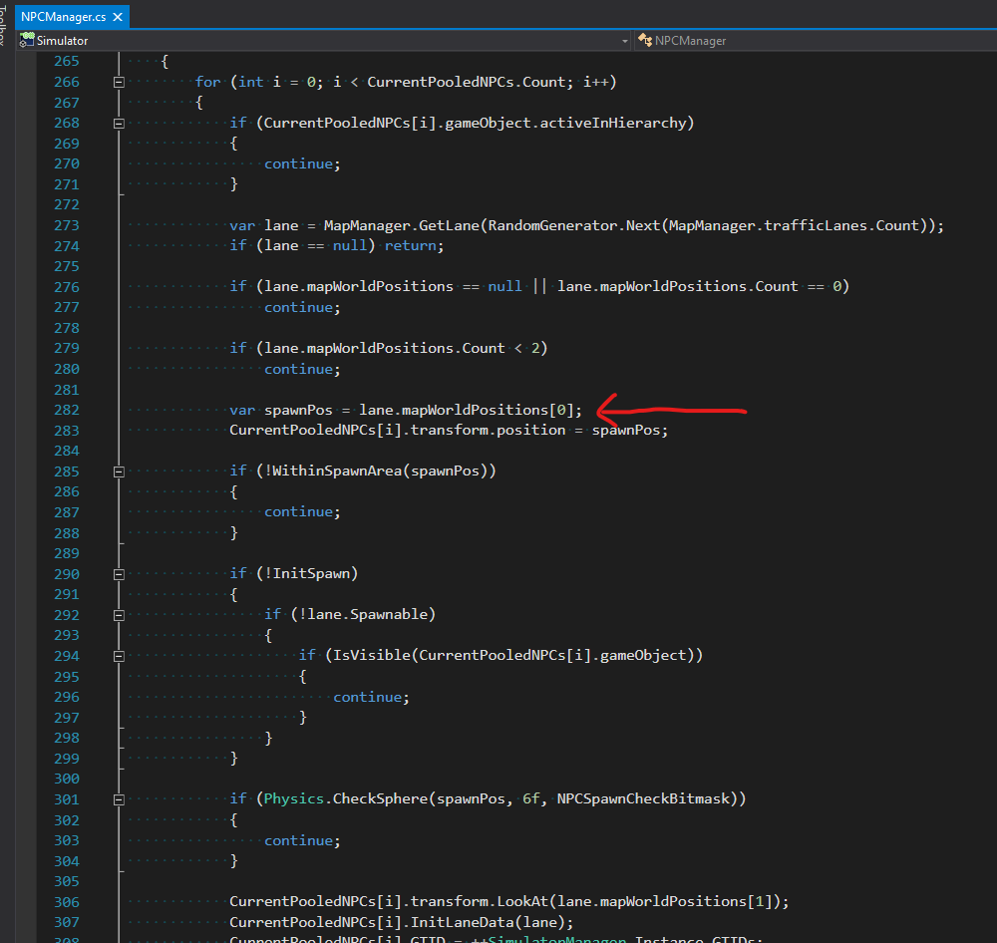Click the 'var' keyword on line 273
The height and width of the screenshot is (943, 997).
tap(242, 225)
